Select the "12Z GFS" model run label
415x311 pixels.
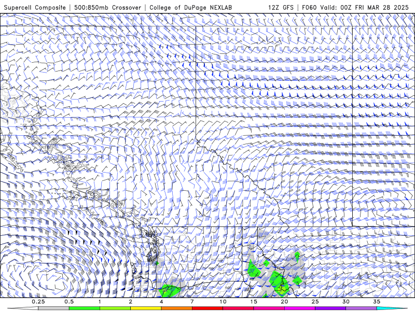click(281, 8)
